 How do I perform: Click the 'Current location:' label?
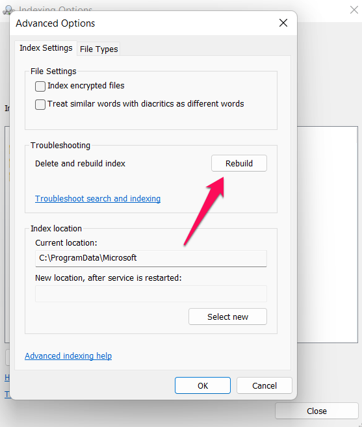point(66,242)
